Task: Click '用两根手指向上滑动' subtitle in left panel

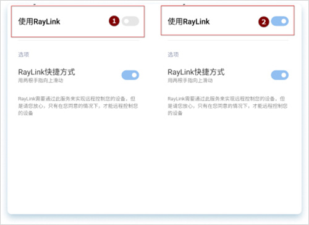Action: [x=41, y=80]
